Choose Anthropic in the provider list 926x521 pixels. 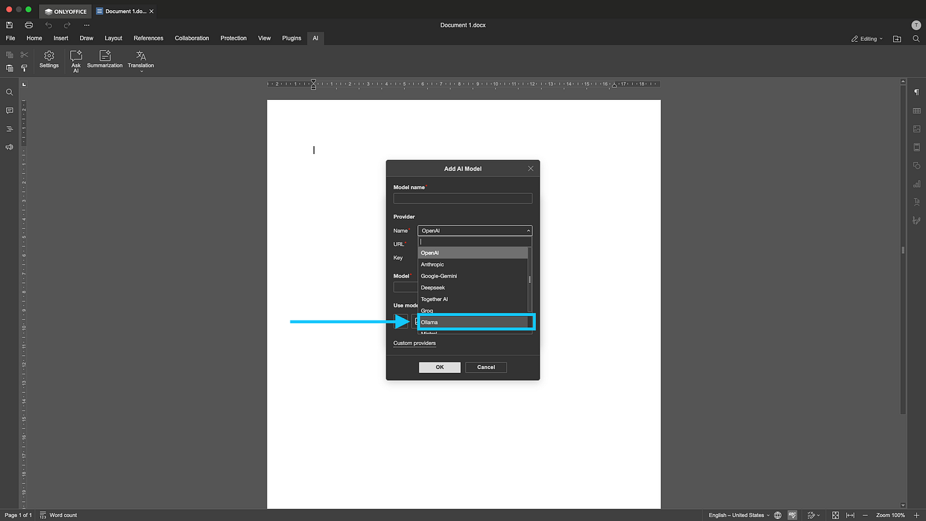[474, 264]
